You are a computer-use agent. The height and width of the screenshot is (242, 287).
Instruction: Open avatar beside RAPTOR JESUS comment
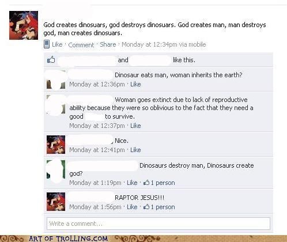click(x=56, y=202)
